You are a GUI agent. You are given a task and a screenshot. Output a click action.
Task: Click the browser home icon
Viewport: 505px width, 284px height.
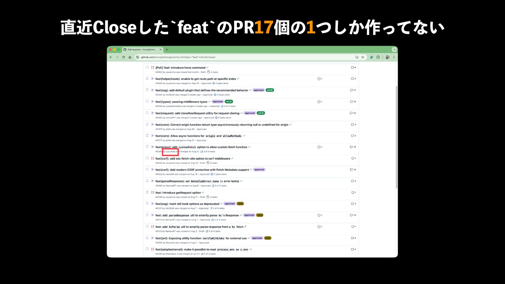coord(130,57)
